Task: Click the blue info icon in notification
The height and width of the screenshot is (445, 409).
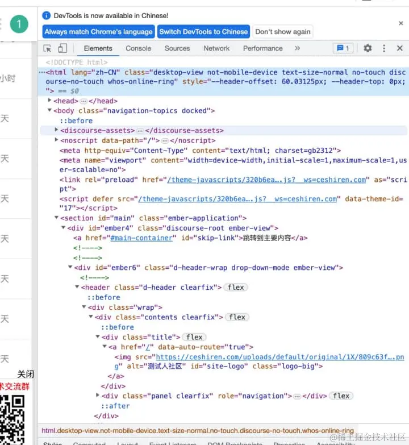Action: click(46, 15)
